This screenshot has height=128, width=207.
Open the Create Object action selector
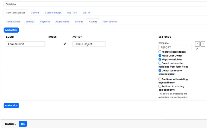point(89,44)
